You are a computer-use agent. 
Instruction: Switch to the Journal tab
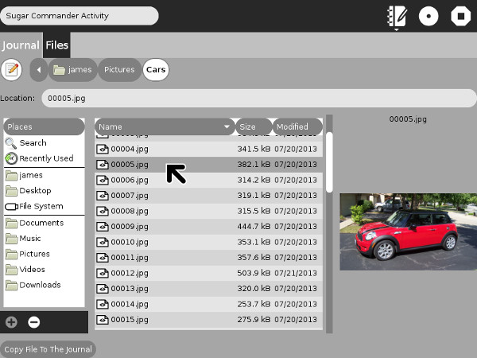coord(21,45)
